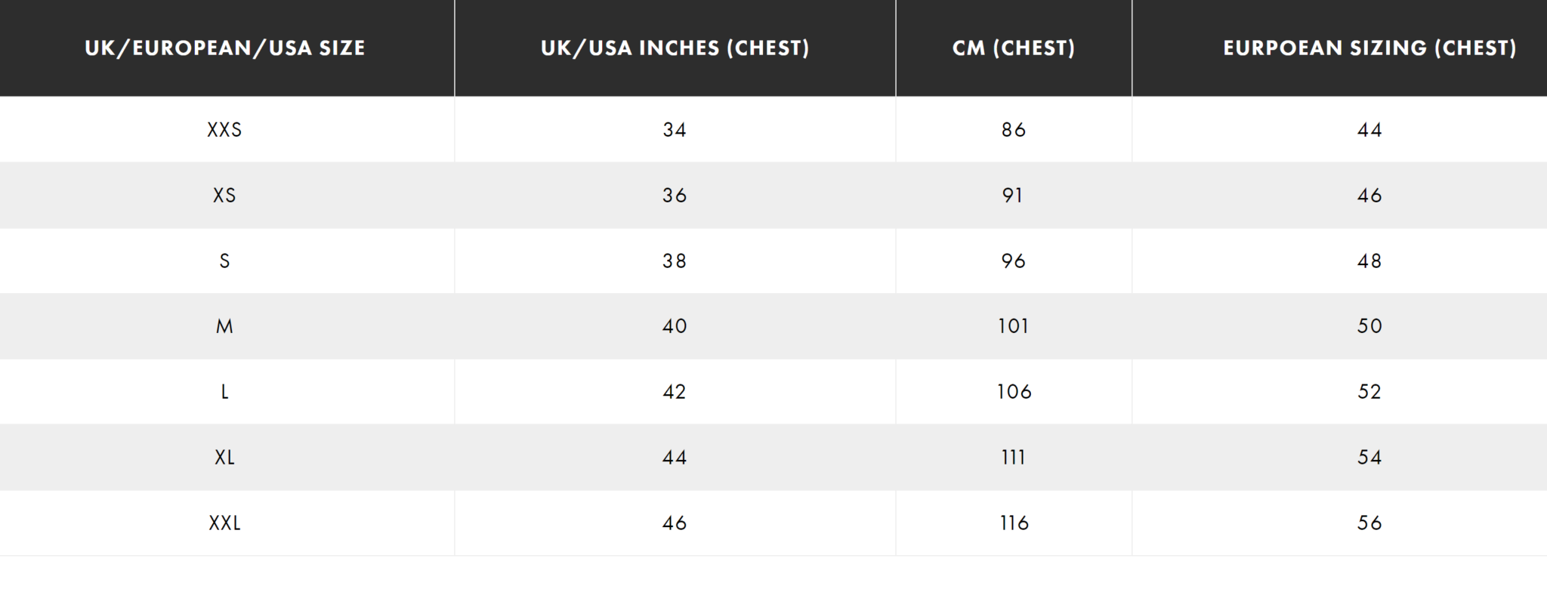Select the S size row label
Viewport: 1547px width, 589px height.
tap(225, 261)
